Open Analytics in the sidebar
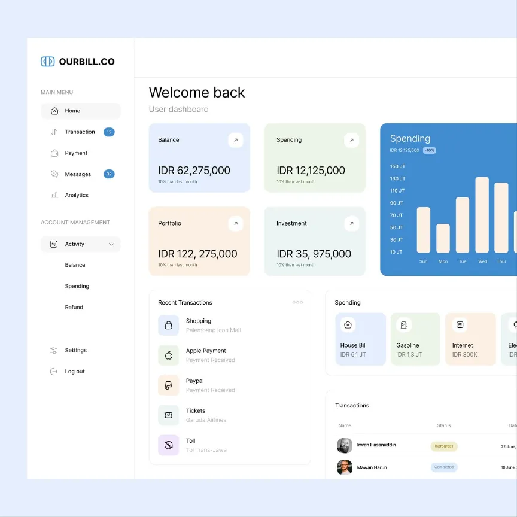 click(x=76, y=196)
